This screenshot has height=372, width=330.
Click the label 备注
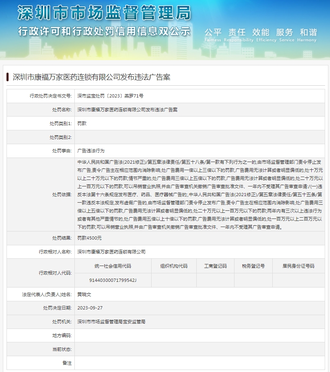click(67, 363)
